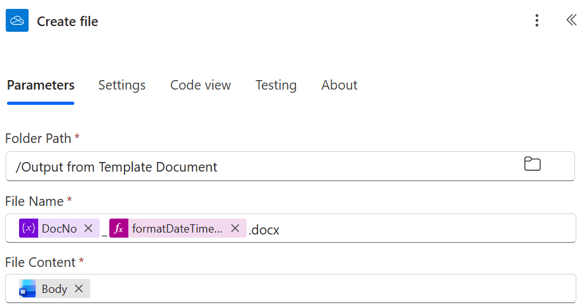
Task: Click empty area of File Content field
Action: tap(318, 289)
